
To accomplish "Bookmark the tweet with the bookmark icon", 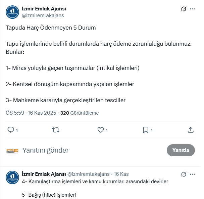I will pyautogui.click(x=146, y=130).
